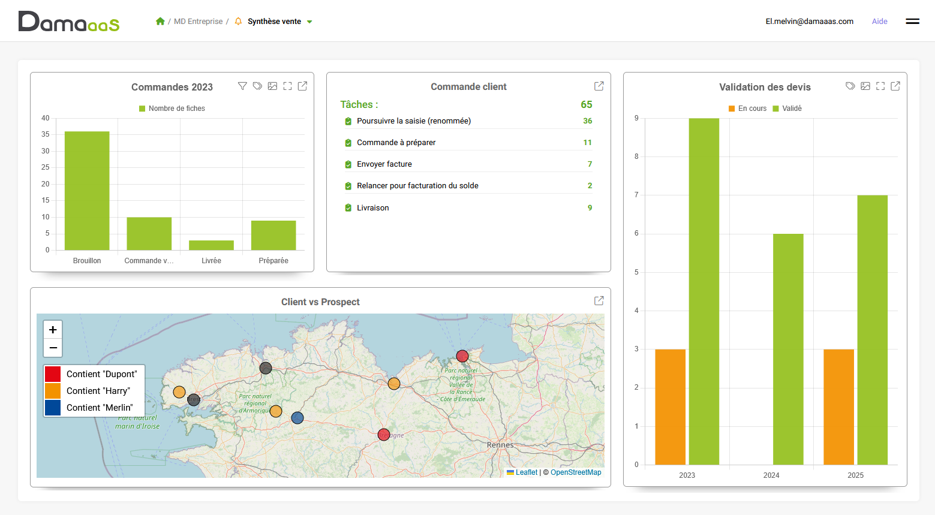Click the user account El.melvin@damaaas.com
The image size is (935, 515).
click(x=809, y=22)
